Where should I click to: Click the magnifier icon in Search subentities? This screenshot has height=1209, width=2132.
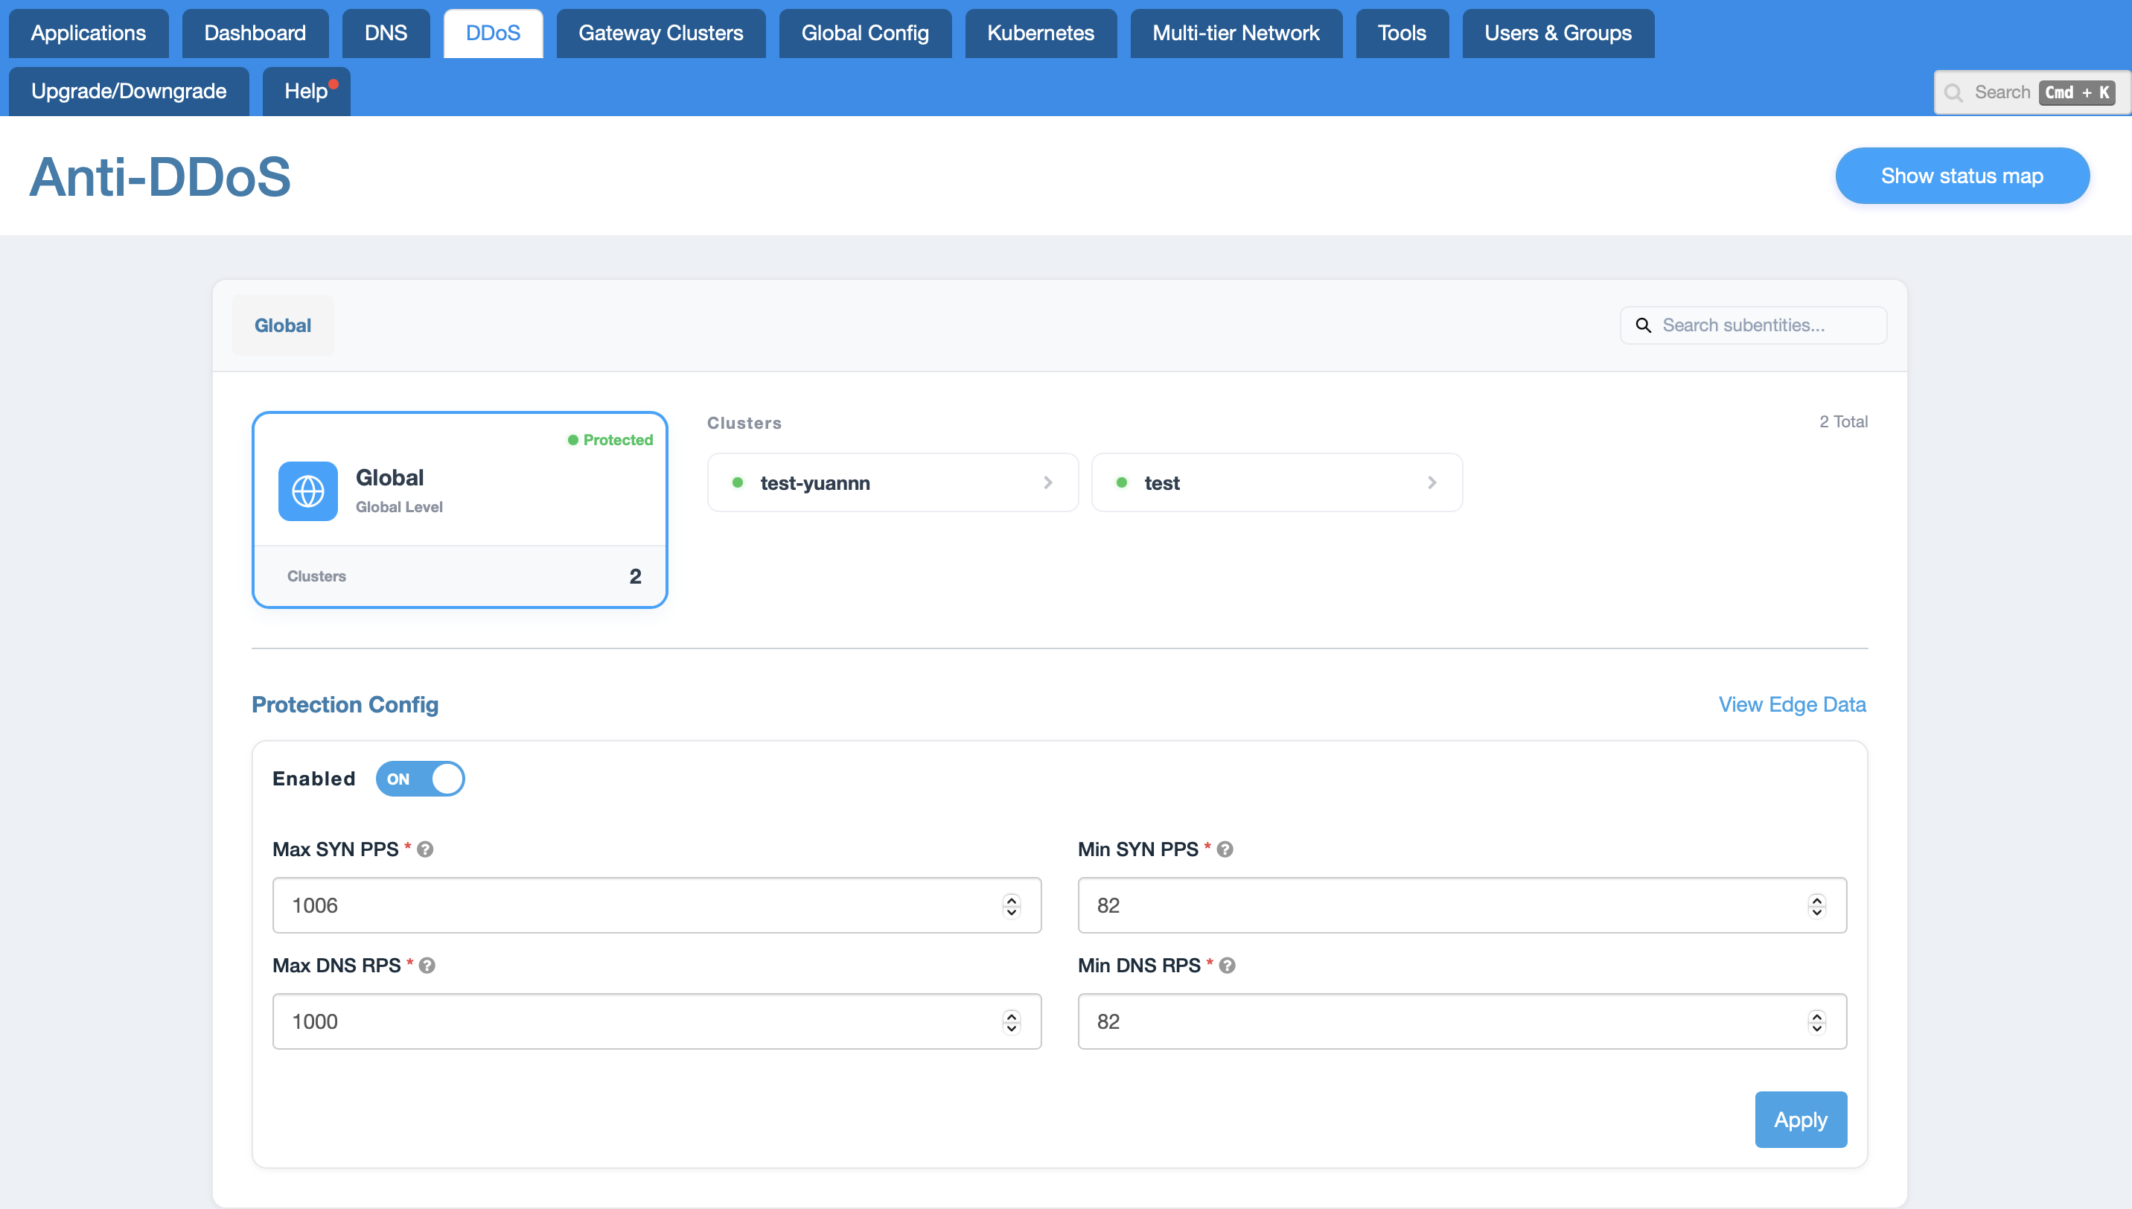point(1643,325)
